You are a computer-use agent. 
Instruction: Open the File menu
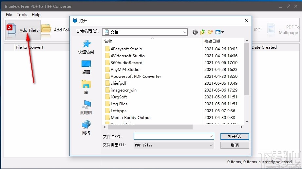point(9,15)
